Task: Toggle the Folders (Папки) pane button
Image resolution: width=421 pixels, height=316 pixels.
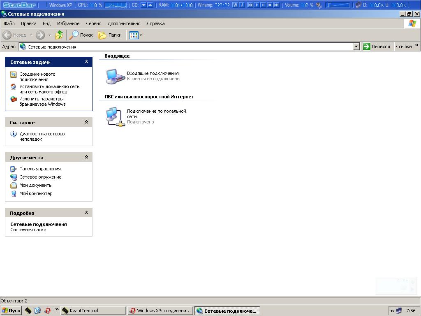Action: [110, 35]
